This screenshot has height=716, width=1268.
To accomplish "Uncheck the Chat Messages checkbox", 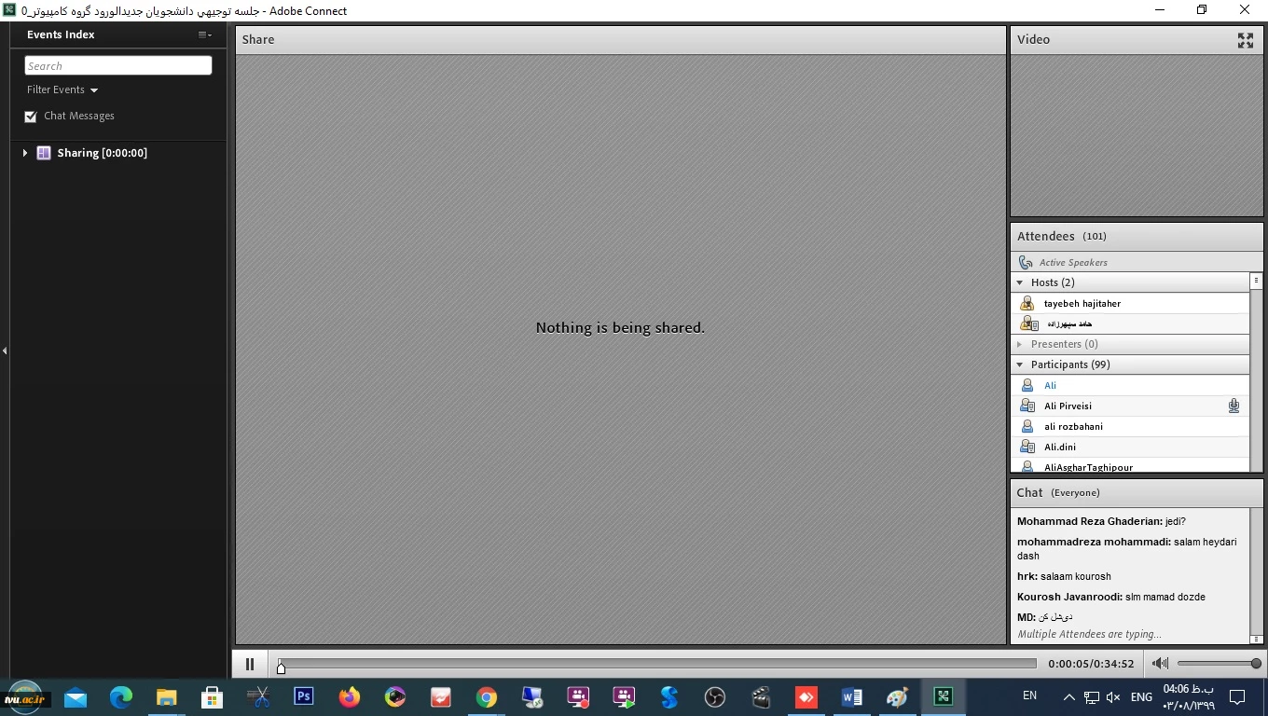I will click(x=31, y=117).
